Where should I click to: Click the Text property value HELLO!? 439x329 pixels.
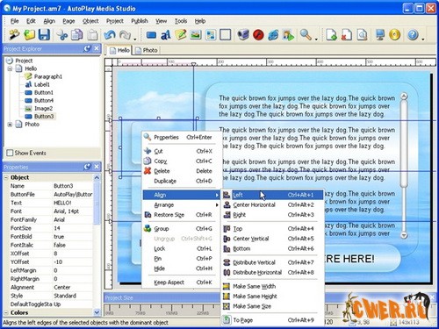tap(72, 203)
